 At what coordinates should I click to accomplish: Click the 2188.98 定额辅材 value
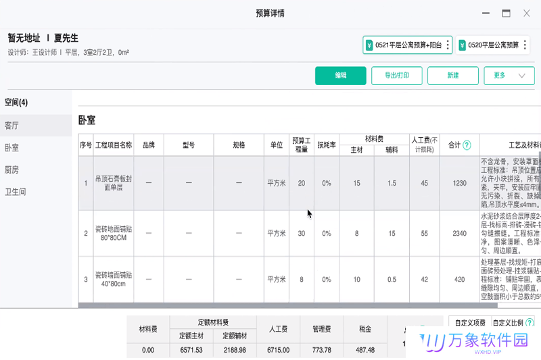[235, 350]
